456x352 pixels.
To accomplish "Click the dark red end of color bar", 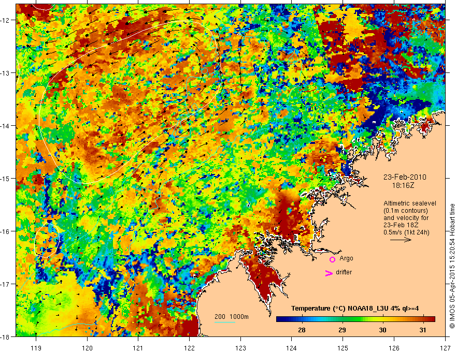I will point(432,319).
